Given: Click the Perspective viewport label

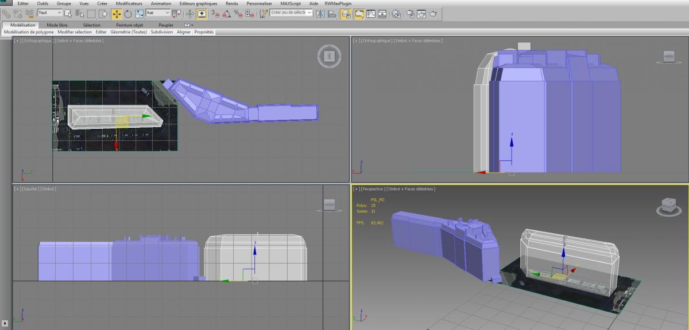Looking at the screenshot, I should click(x=372, y=189).
